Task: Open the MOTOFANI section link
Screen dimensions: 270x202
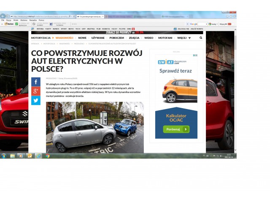Action: tap(165, 38)
